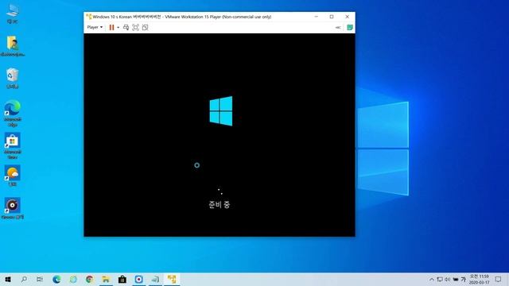Open File Explorer from the taskbar
This screenshot has width=509, height=286.
pos(106,279)
